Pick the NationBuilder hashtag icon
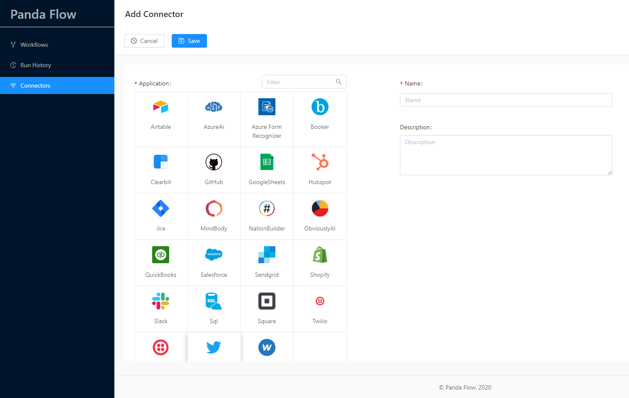Viewport: 629px width, 398px height. [267, 208]
